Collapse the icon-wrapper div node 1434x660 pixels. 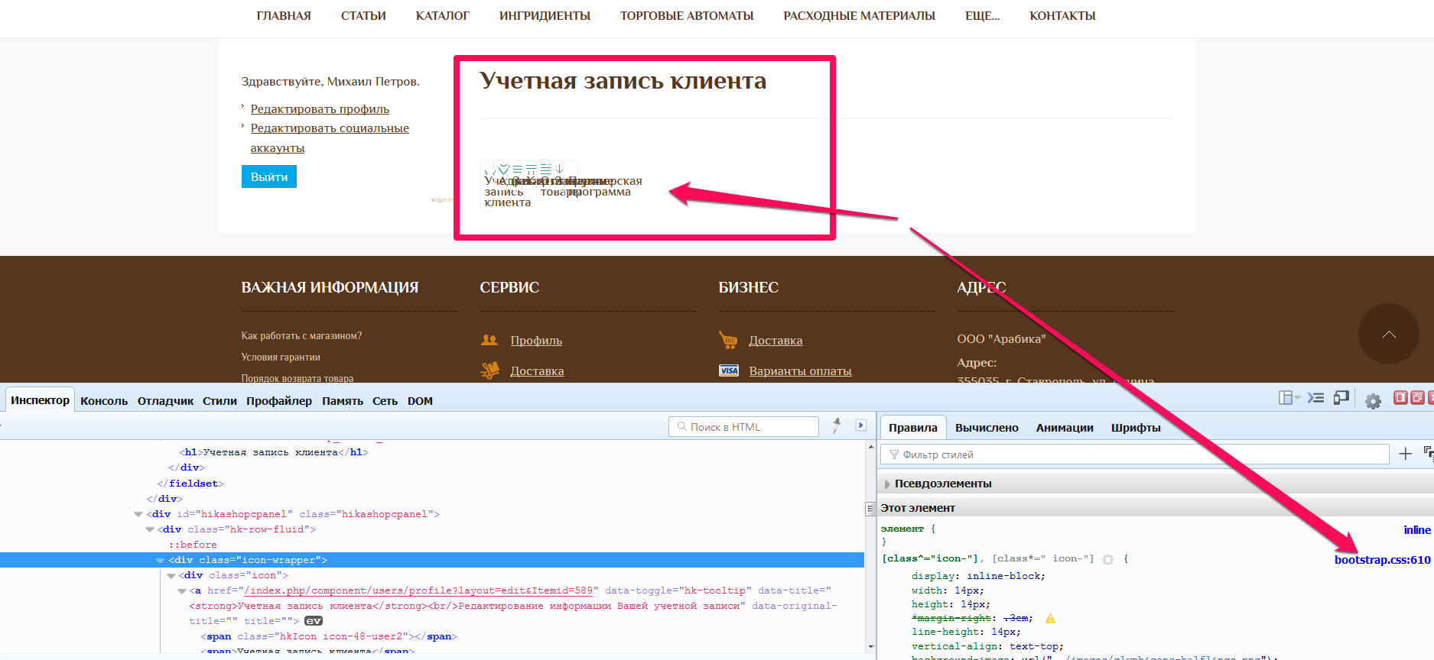click(161, 560)
